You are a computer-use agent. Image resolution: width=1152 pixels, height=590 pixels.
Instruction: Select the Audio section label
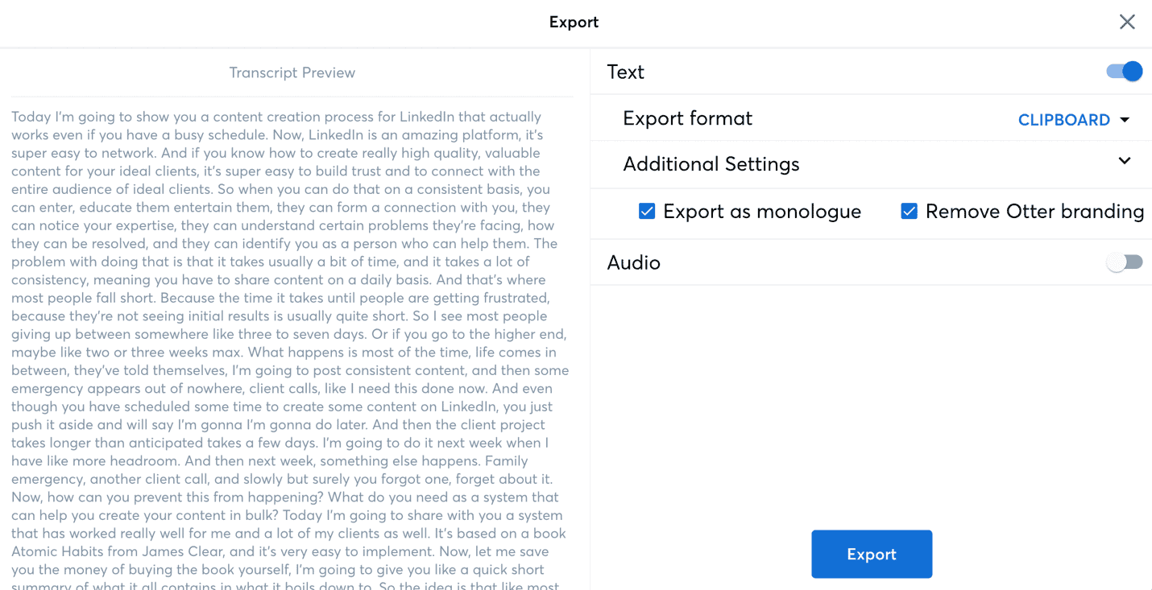pyautogui.click(x=633, y=262)
